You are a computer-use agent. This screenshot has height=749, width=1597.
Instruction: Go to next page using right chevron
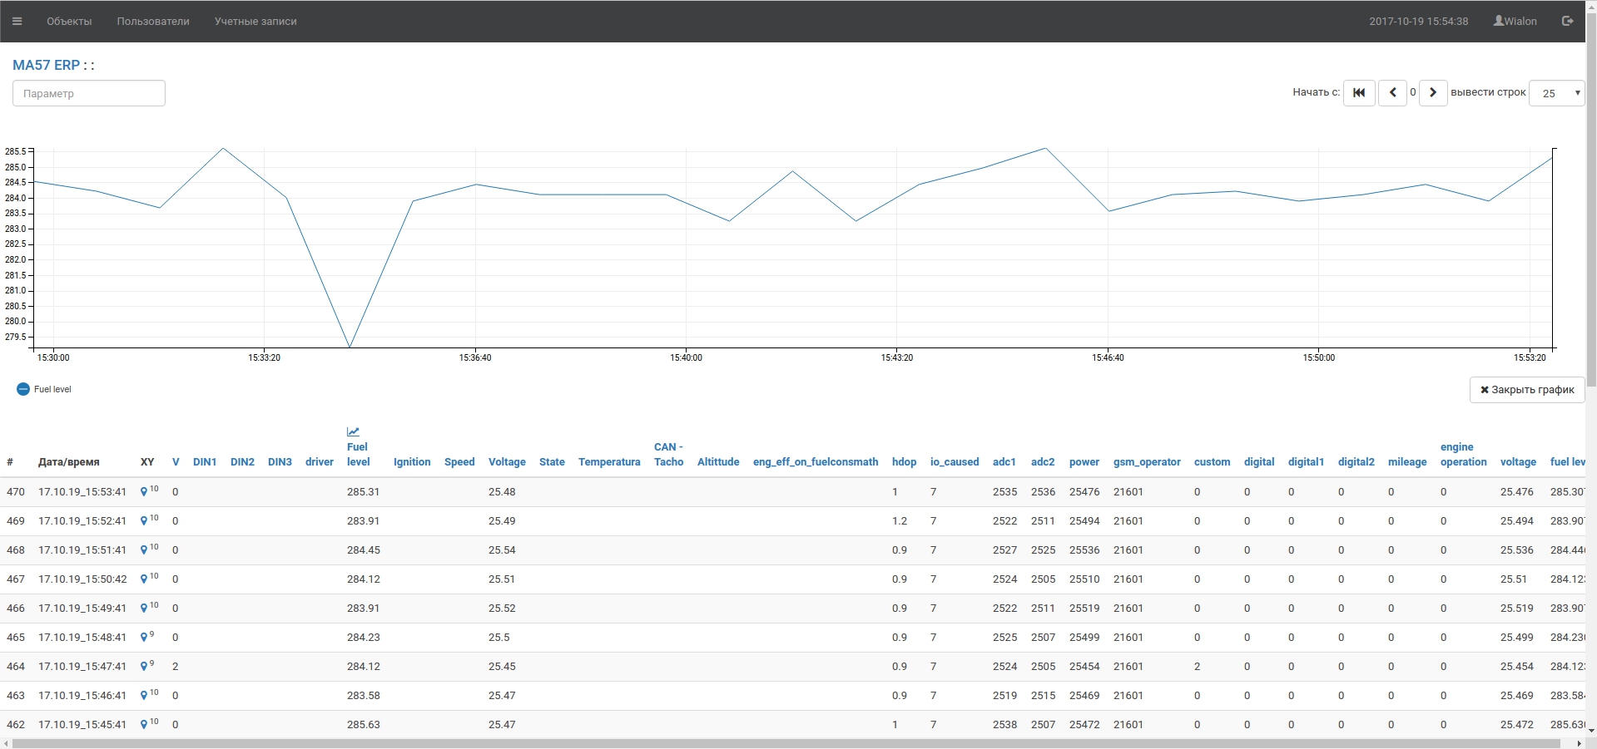tap(1432, 92)
